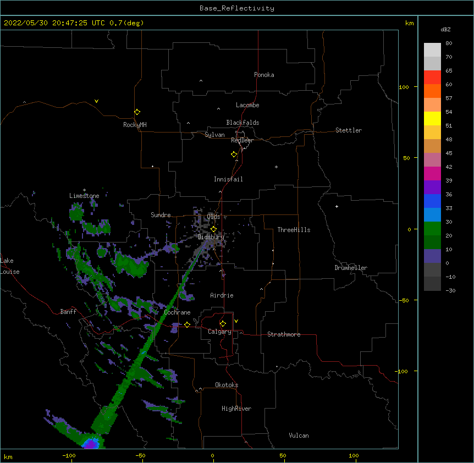This screenshot has width=474, height=463.
Task: Click the Drumheller label
Action: (351, 268)
